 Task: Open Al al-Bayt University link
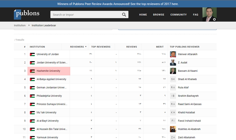(x=47, y=121)
